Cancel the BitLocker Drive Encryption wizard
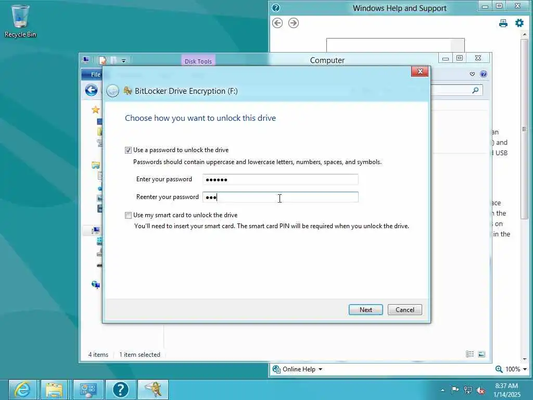The height and width of the screenshot is (400, 533). (404, 309)
